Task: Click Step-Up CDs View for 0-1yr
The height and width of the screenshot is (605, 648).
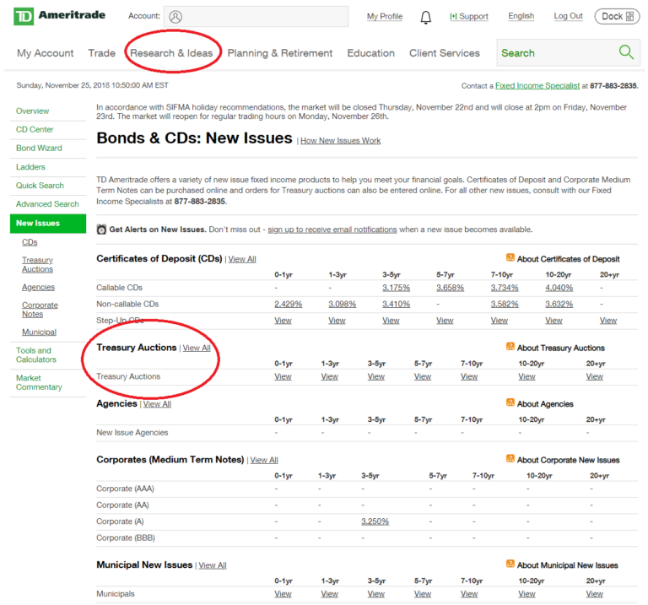Action: 283,321
